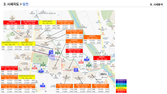Click the purple 70,000 legend swatch
The height and width of the screenshot is (94, 167).
[x=121, y=80]
